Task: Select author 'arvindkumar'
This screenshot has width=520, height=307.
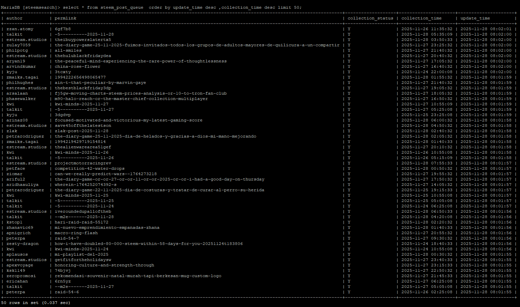Action: pos(21,66)
